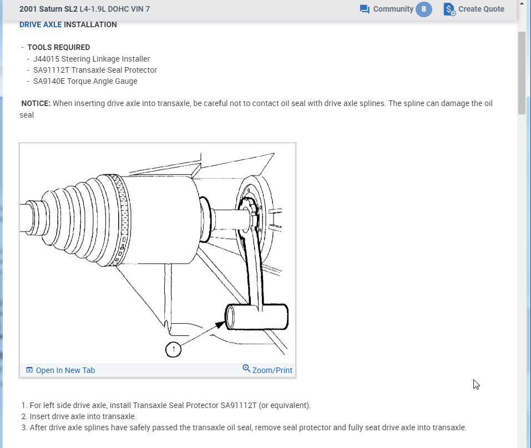531x448 pixels.
Task: Click SA9140E Torque Angle Gauge entry
Action: tap(85, 81)
